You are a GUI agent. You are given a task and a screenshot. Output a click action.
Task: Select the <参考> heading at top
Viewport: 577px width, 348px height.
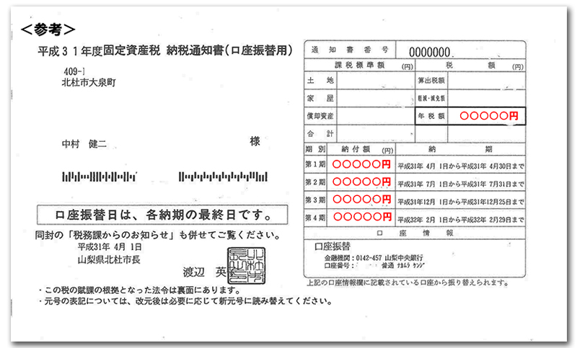[49, 29]
